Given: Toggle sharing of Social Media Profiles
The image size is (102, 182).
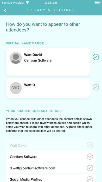Looking at the screenshot, I should coord(90,179).
